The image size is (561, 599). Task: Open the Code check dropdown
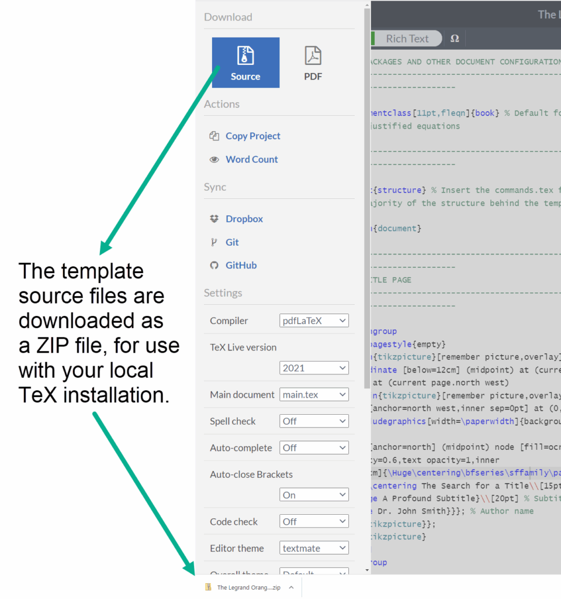[314, 521]
